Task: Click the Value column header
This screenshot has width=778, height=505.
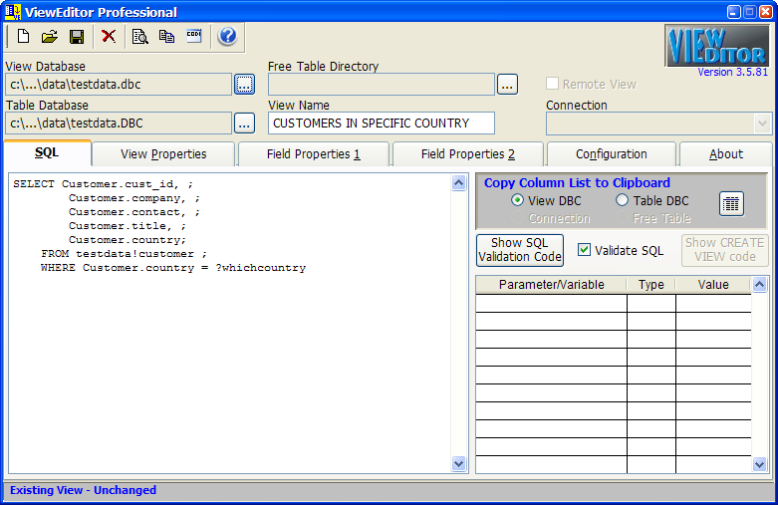Action: [713, 285]
